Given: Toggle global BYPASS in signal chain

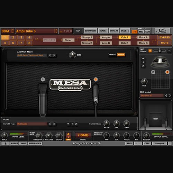Looking at the screenshot, I should pyautogui.click(x=164, y=37).
